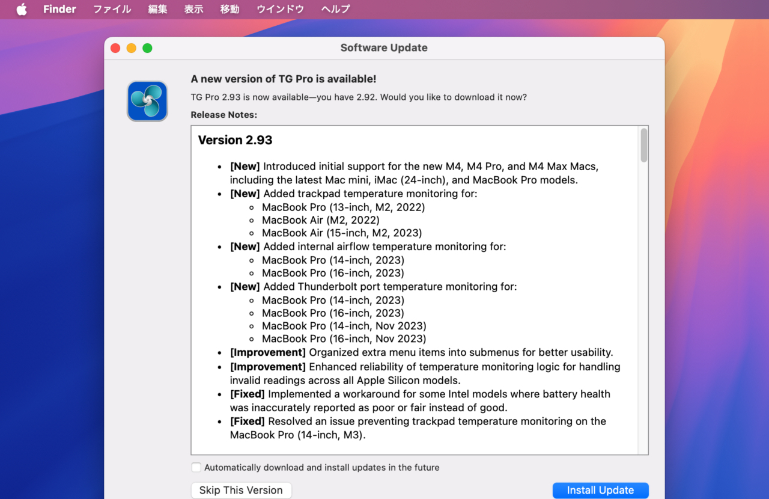
Task: Click the Version 2.93 heading
Action: click(235, 140)
